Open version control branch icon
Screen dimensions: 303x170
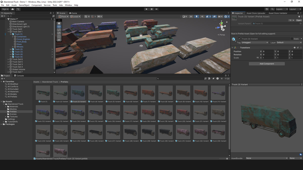click(18, 9)
